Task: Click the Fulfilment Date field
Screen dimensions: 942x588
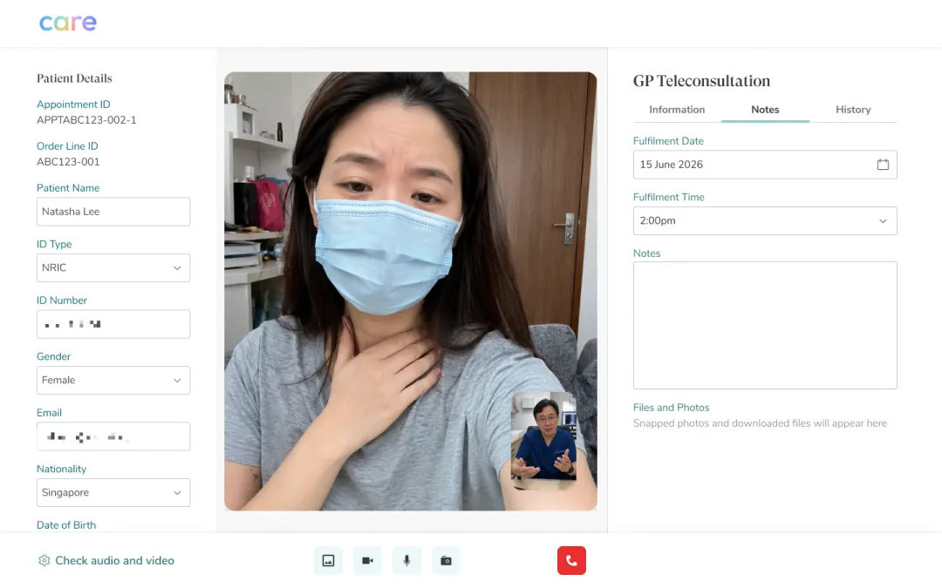Action: (765, 165)
